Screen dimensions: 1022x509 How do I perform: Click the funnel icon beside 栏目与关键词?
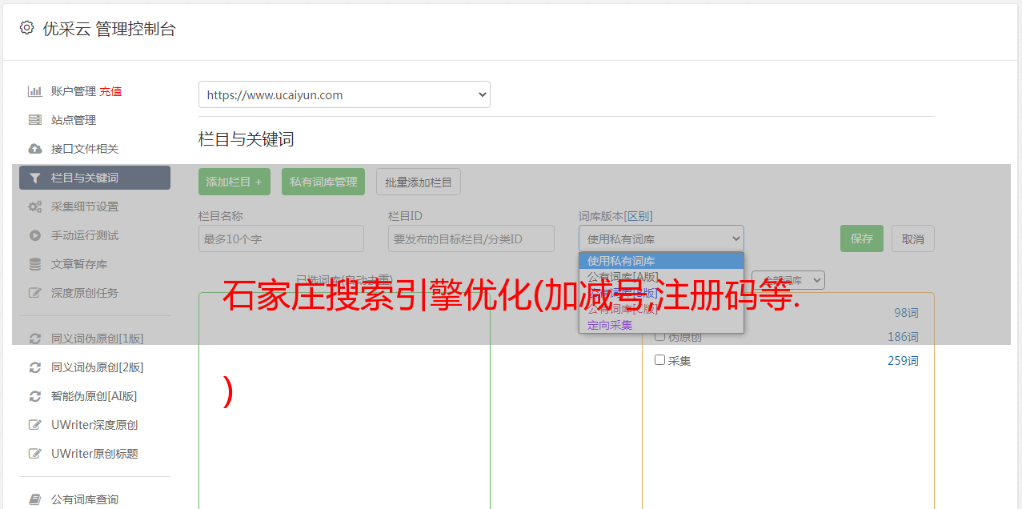(x=34, y=178)
